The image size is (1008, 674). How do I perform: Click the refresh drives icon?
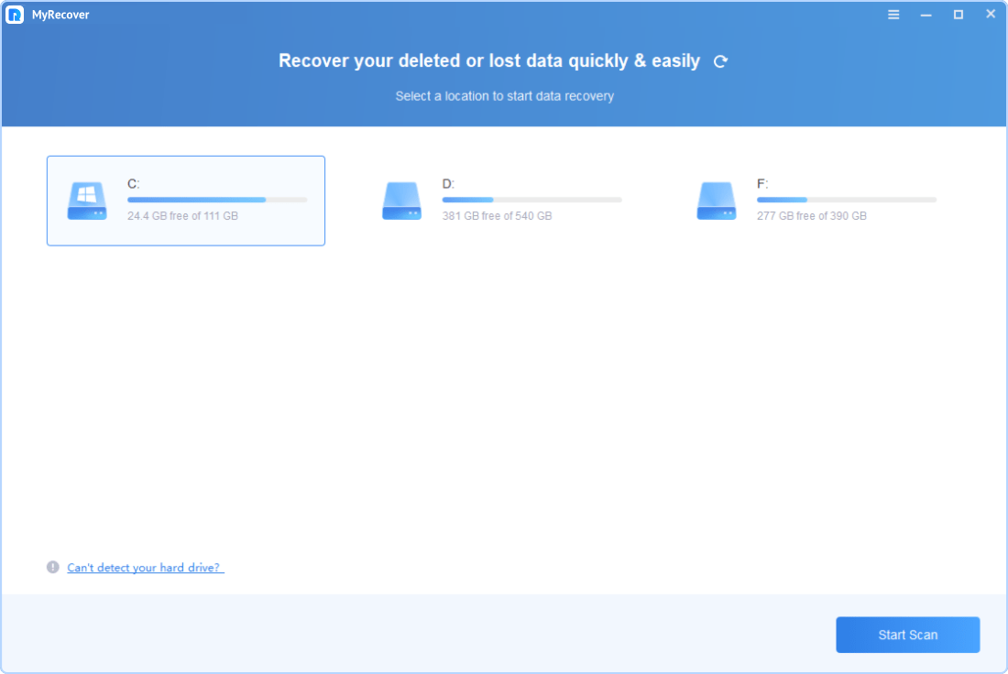tap(720, 60)
